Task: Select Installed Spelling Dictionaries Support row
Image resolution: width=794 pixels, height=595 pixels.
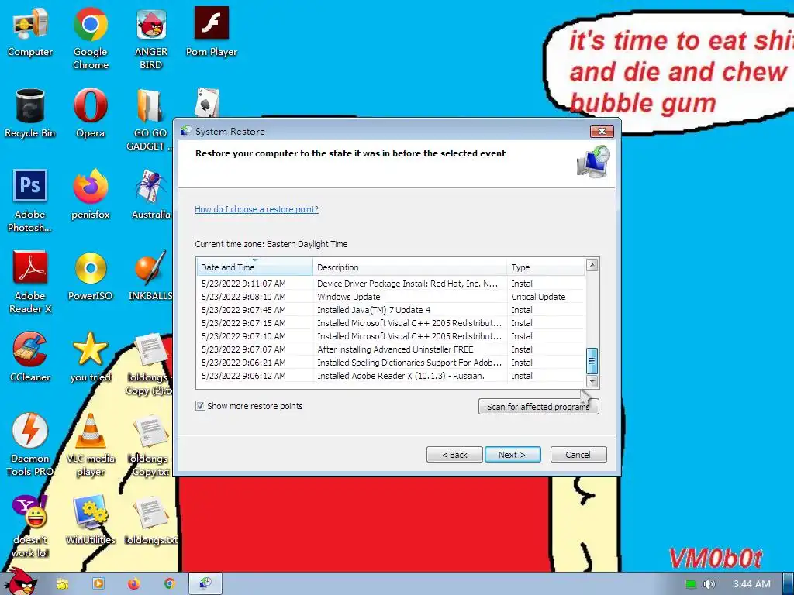Action: (391, 363)
